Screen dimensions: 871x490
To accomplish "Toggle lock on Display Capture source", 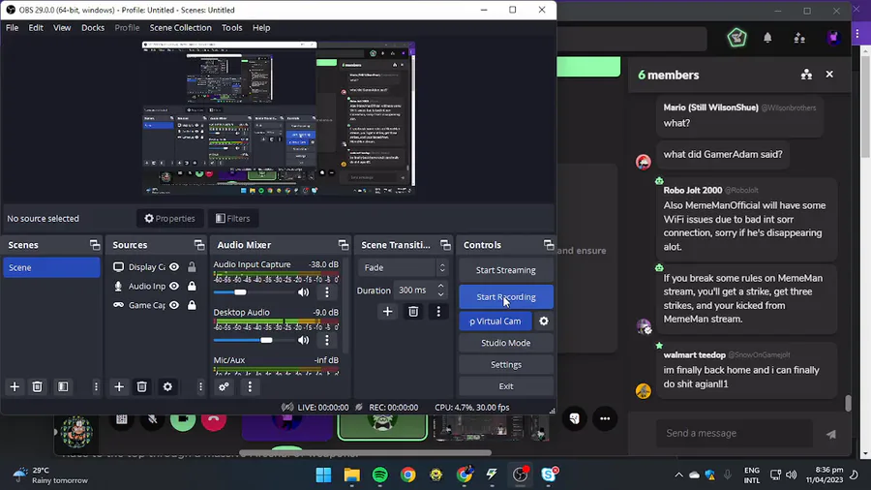I will (x=192, y=267).
